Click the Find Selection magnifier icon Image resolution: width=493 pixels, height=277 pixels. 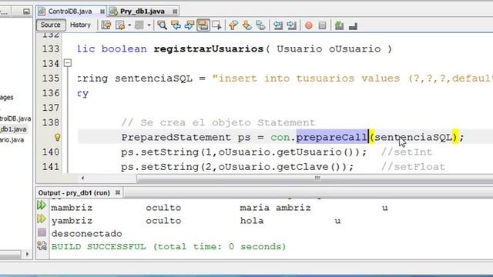[163, 25]
